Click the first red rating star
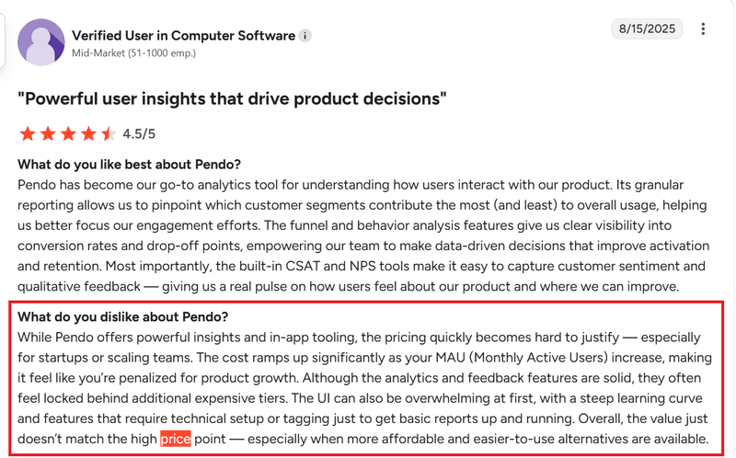 [27, 134]
